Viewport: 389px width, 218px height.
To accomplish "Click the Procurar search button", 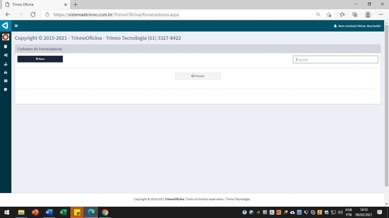I will pos(198,76).
